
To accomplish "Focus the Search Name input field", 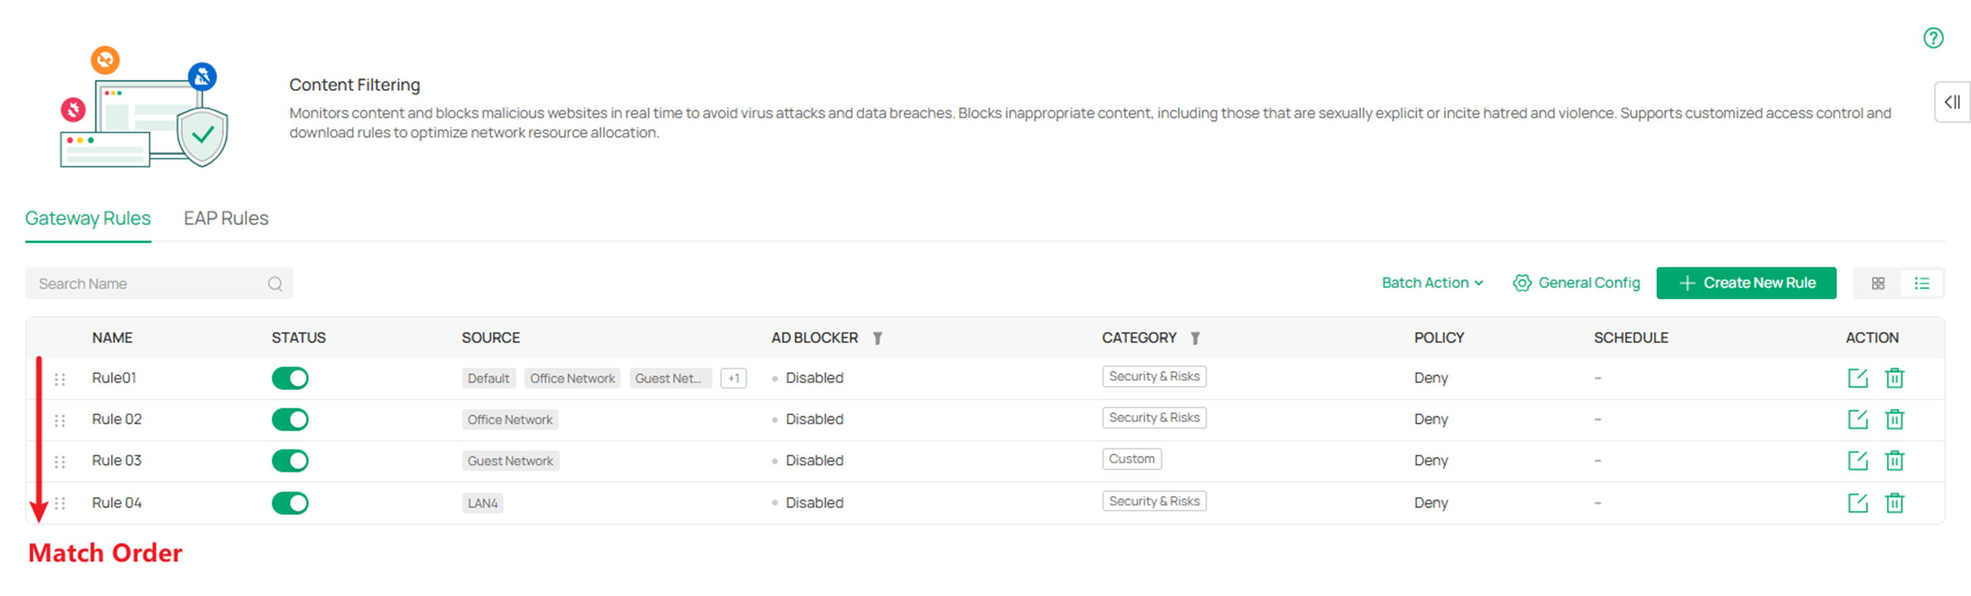I will point(159,284).
